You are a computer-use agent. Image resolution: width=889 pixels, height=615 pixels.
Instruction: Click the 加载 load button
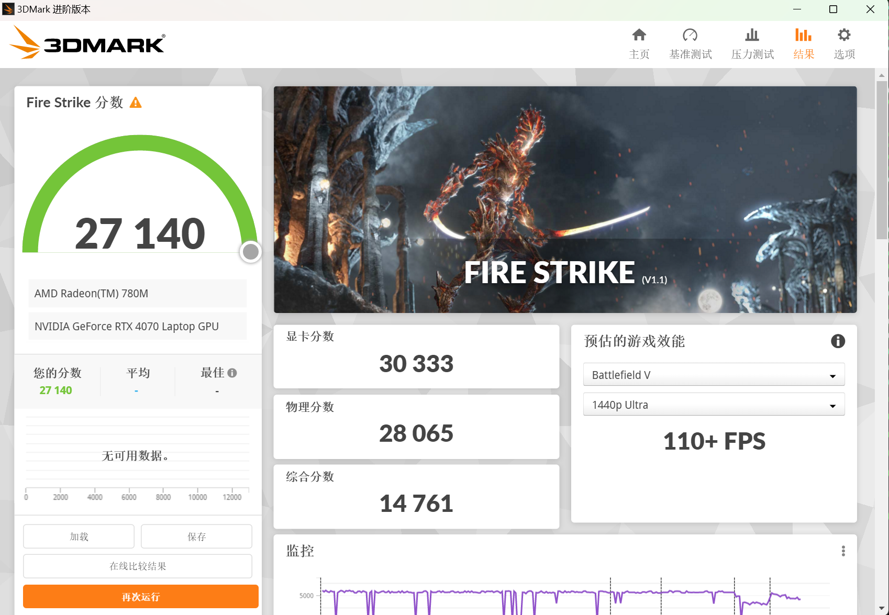point(79,536)
